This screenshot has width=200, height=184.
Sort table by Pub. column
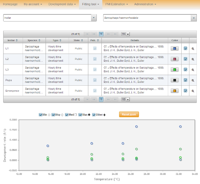point(98,40)
